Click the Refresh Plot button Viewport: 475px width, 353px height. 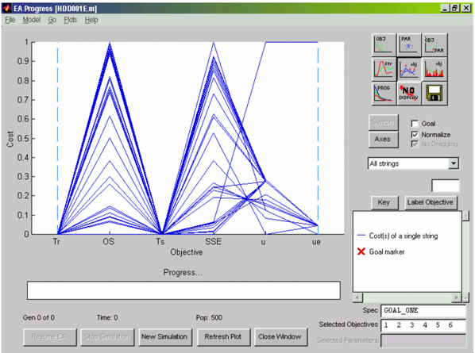point(223,337)
